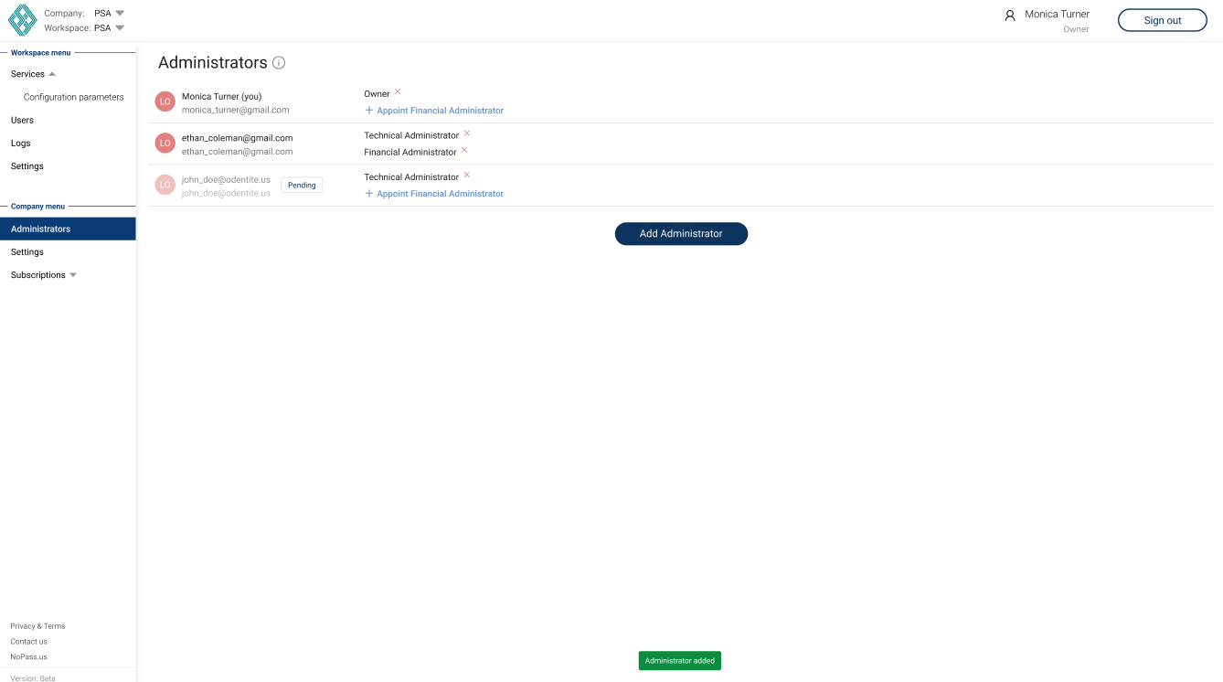1223x682 pixels.
Task: Remove Financial Administrator role from ethan_coleman
Action: pyautogui.click(x=464, y=150)
